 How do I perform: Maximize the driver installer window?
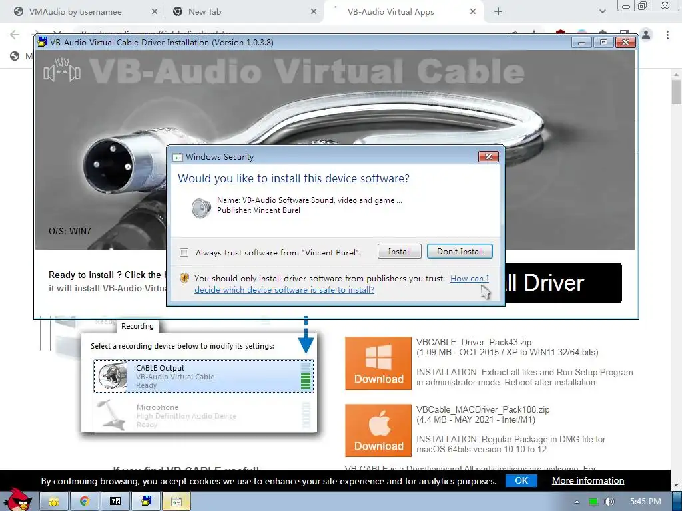point(603,42)
